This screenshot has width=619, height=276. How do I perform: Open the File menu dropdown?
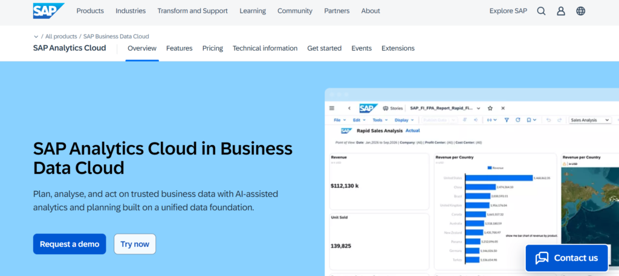pyautogui.click(x=340, y=120)
